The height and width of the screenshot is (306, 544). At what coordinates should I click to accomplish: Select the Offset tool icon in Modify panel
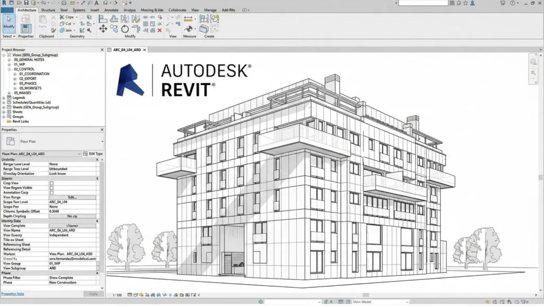click(x=114, y=19)
